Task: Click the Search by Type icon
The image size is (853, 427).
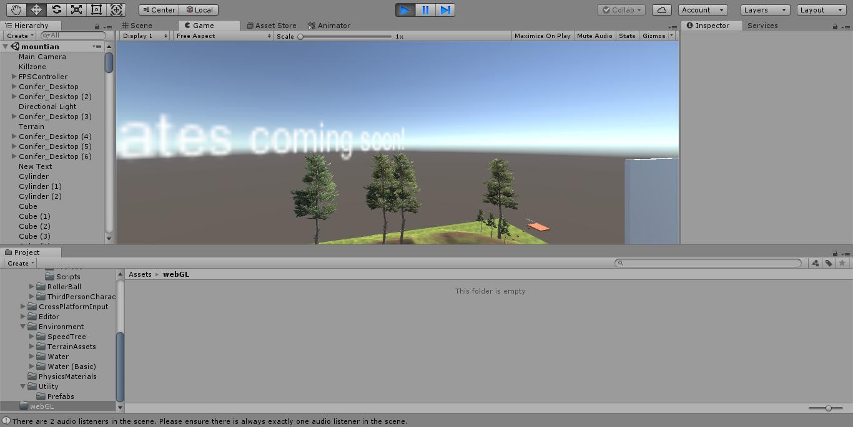Action: [815, 263]
